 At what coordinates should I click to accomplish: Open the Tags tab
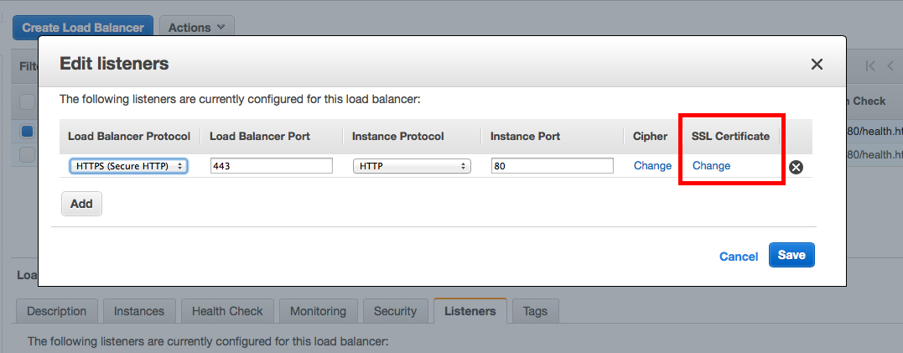click(535, 311)
